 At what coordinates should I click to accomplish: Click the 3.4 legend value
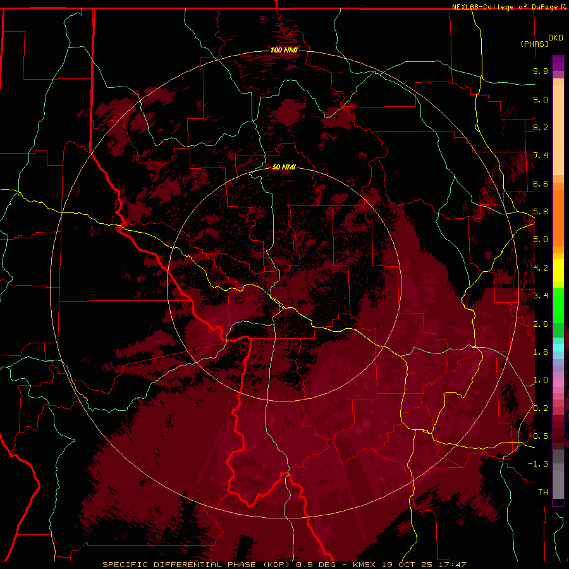pos(541,296)
